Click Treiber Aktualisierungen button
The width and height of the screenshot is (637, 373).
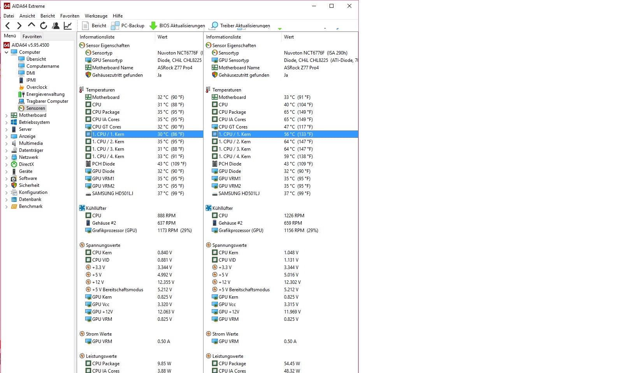tap(240, 26)
